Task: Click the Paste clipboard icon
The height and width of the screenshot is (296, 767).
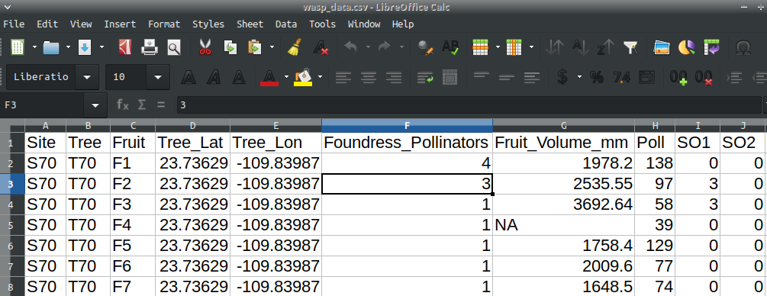Action: (x=255, y=47)
